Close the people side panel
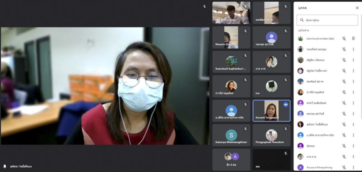 pyautogui.click(x=357, y=8)
